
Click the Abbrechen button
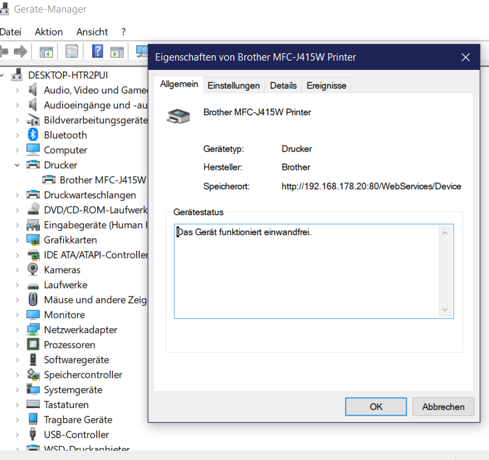443,407
